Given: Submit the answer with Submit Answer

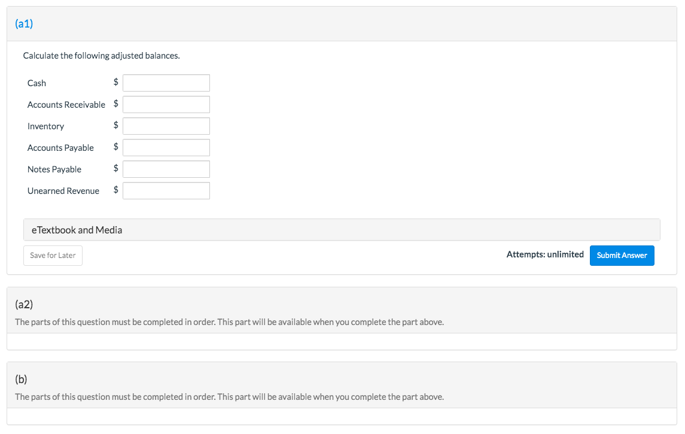Looking at the screenshot, I should (x=622, y=255).
